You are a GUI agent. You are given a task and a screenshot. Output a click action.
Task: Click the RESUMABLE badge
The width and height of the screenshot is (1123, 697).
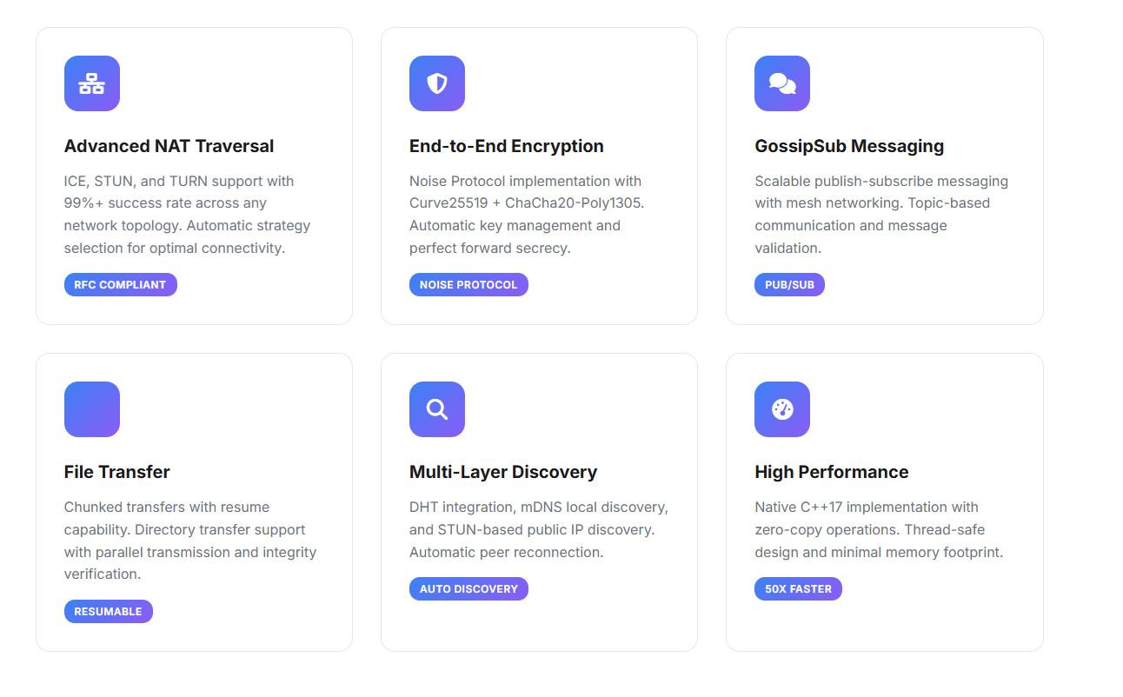tap(108, 612)
